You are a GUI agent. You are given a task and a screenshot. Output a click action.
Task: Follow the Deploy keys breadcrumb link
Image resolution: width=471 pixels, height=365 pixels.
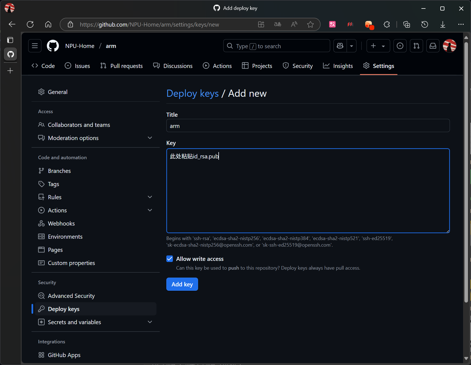(x=193, y=93)
